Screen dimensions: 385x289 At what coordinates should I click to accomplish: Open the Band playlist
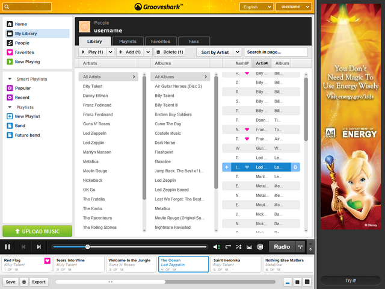[20, 126]
